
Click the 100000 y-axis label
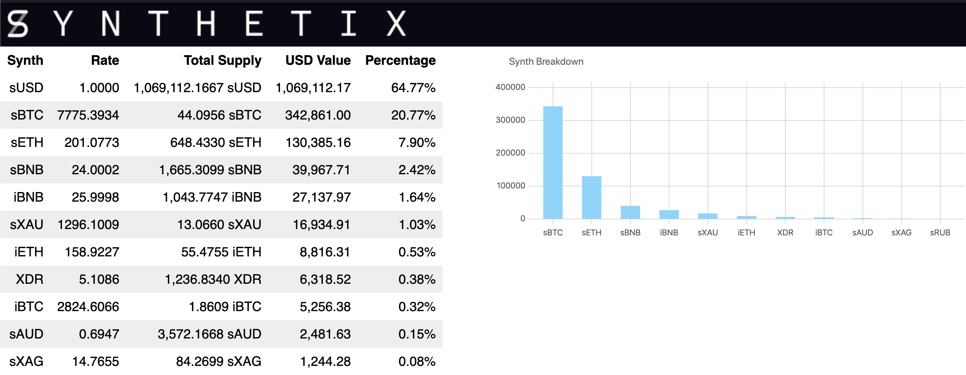pyautogui.click(x=511, y=186)
